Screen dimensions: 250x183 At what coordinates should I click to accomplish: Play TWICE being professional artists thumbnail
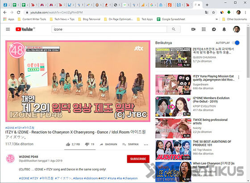(173, 129)
